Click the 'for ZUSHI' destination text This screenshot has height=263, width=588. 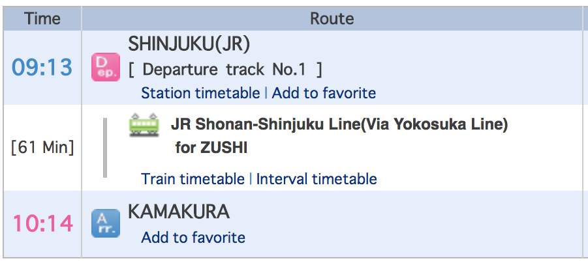[x=211, y=148]
